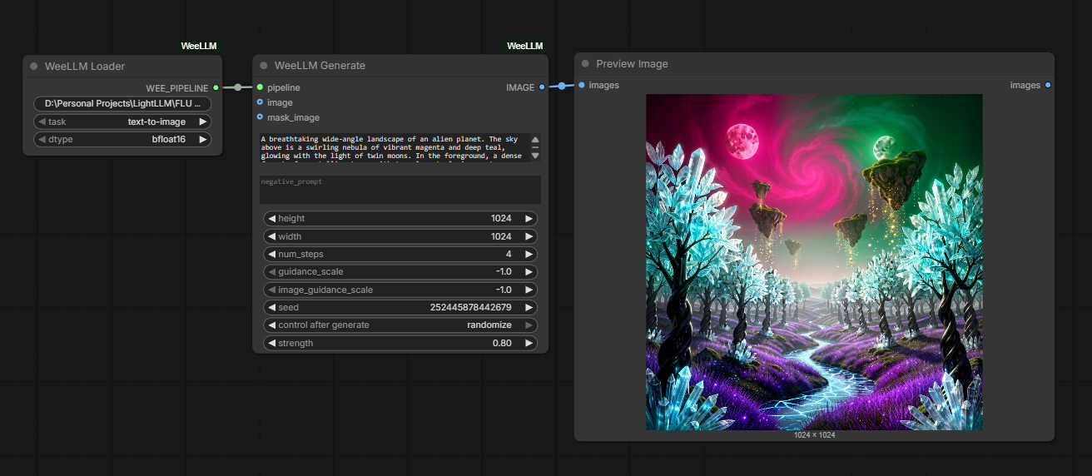Image resolution: width=1092 pixels, height=476 pixels.
Task: Click the next arrow on the dtype widget
Action: click(202, 140)
